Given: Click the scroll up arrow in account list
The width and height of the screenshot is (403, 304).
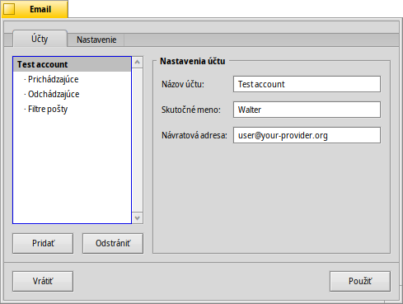Looking at the screenshot, I should (138, 62).
